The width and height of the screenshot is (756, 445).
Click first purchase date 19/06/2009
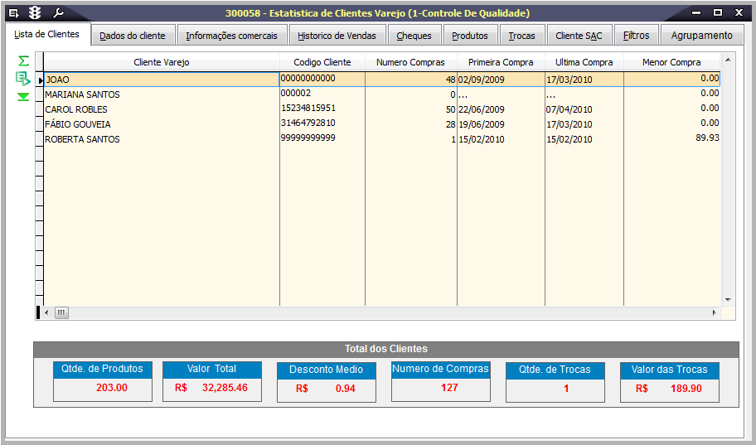coord(481,124)
